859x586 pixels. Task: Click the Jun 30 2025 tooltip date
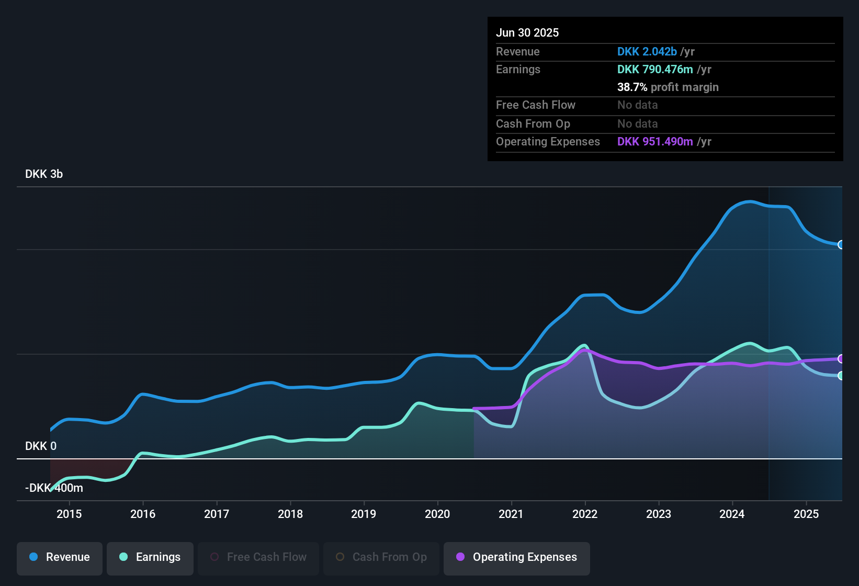tap(527, 32)
